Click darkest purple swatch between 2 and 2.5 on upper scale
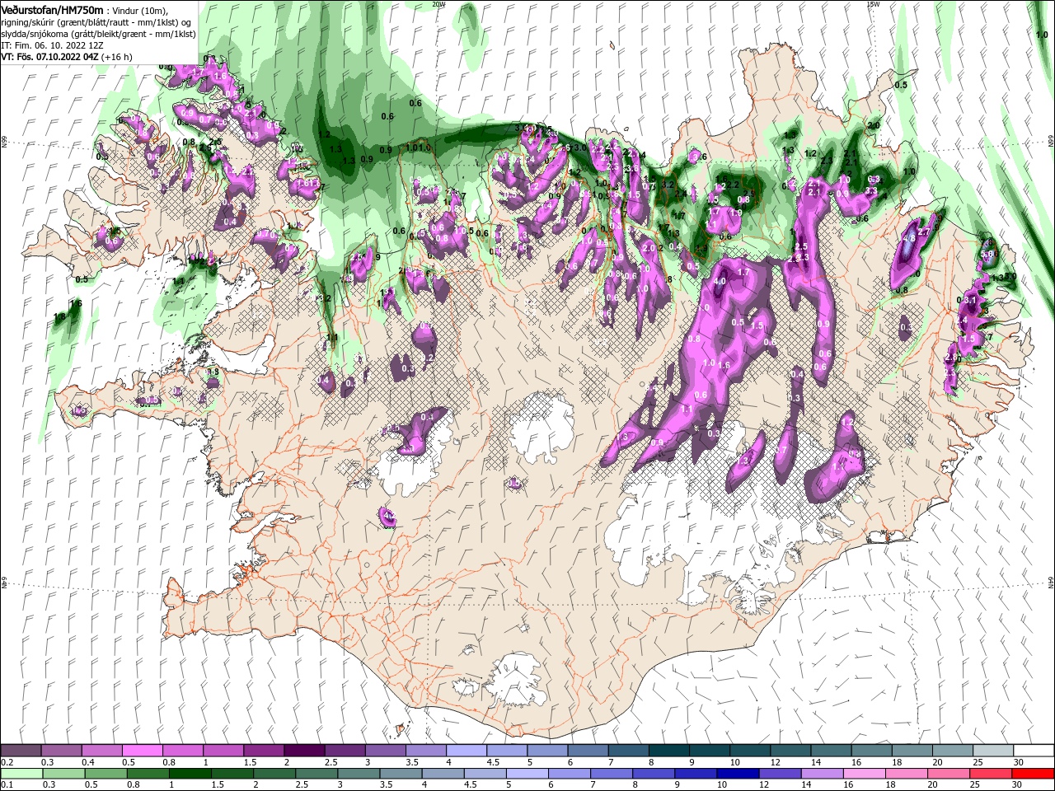Screen dimensions: 1055x791 tap(304, 750)
